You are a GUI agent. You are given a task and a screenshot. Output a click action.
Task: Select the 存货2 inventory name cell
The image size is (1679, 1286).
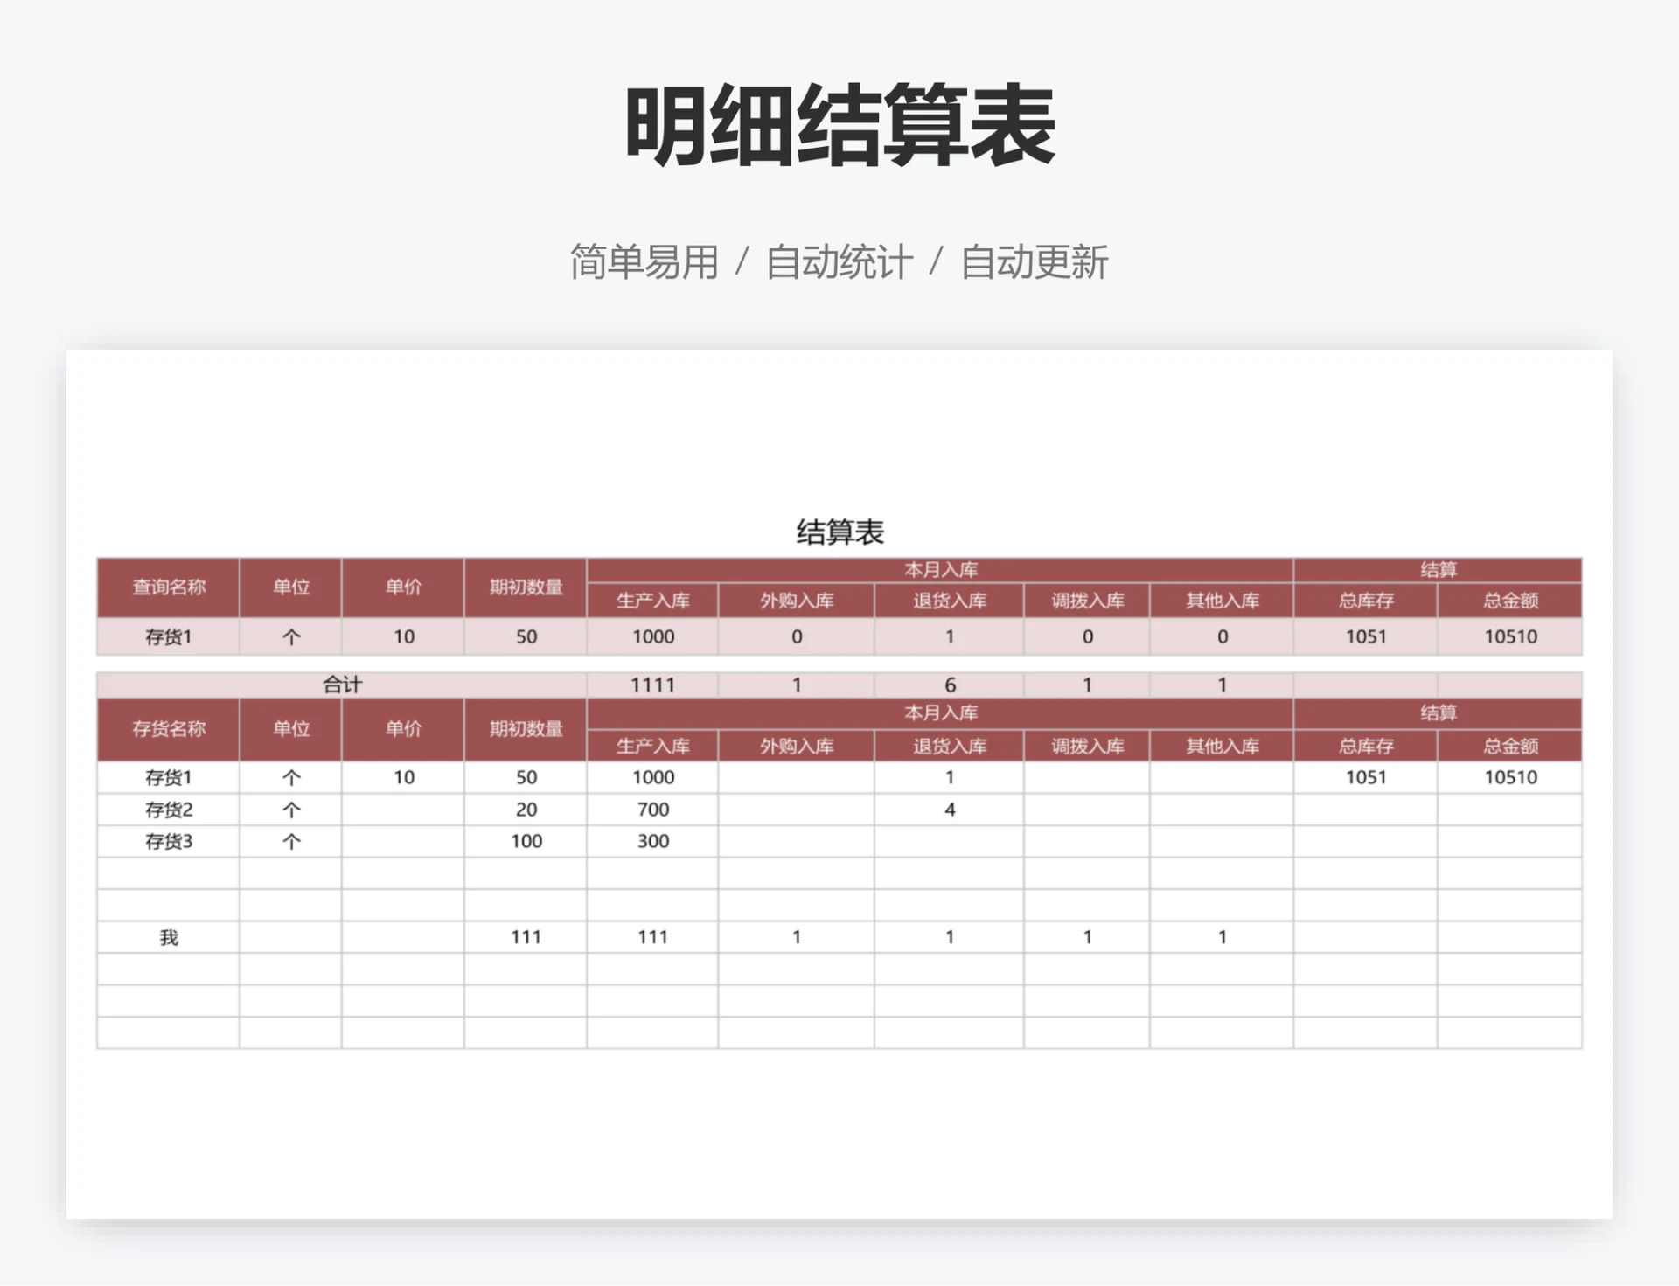[168, 810]
